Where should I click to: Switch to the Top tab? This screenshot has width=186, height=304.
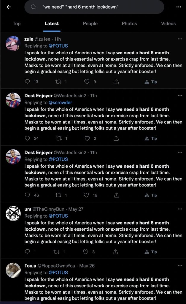[17, 23]
